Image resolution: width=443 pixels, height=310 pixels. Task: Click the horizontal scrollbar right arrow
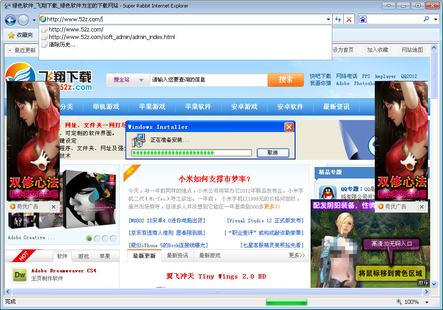pyautogui.click(x=426, y=292)
